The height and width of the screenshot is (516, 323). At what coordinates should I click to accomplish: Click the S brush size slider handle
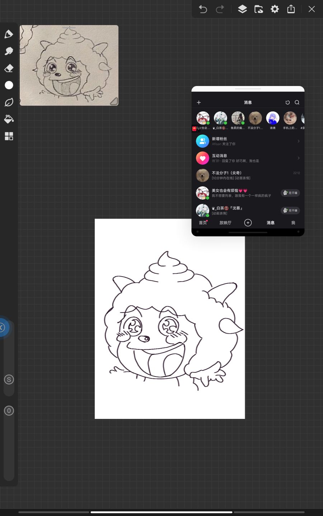(9, 379)
